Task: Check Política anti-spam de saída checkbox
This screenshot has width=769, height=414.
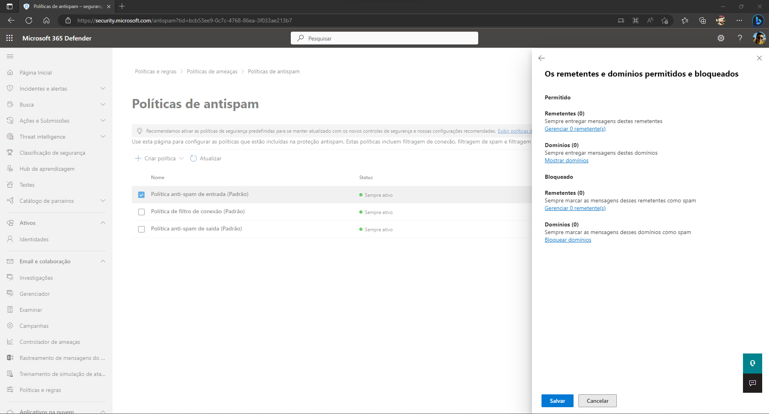Action: tap(141, 229)
